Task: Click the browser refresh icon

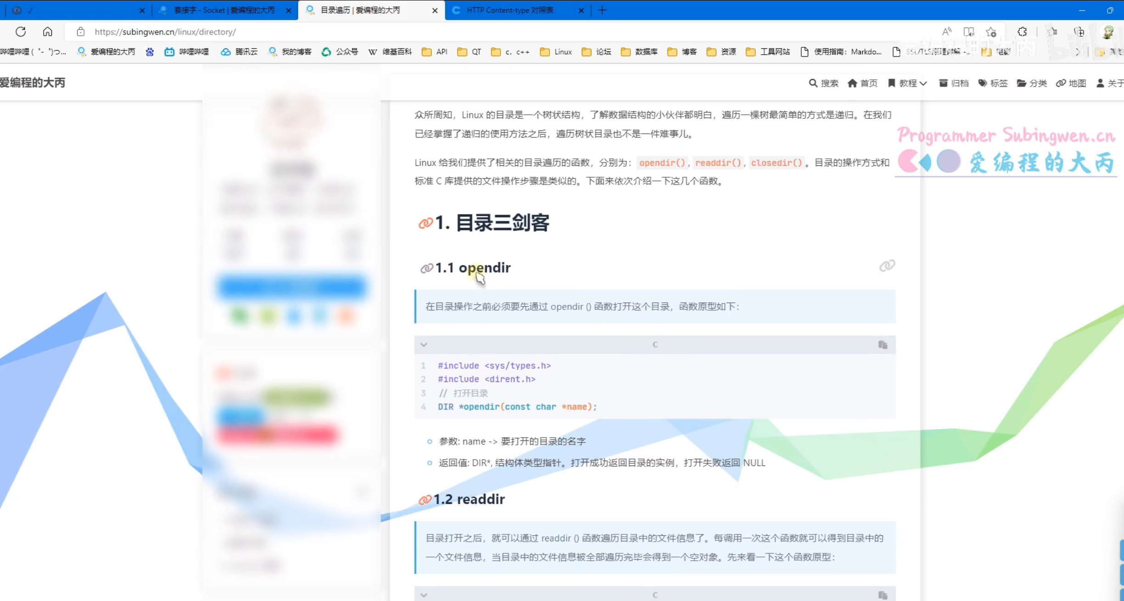Action: (21, 32)
